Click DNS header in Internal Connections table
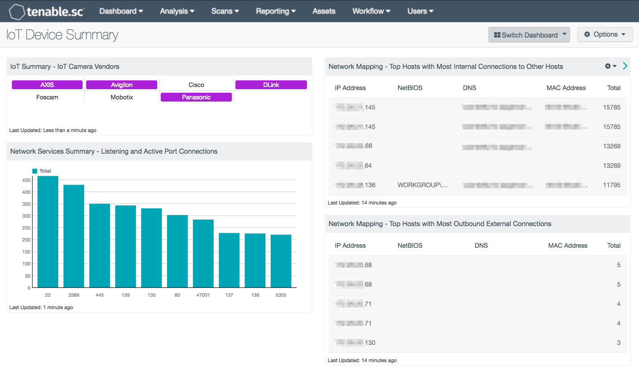The height and width of the screenshot is (382, 639). coord(469,88)
